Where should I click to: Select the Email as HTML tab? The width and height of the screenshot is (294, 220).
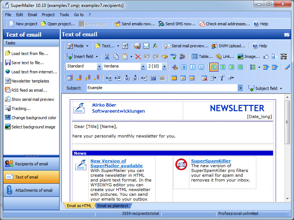[x=79, y=206]
